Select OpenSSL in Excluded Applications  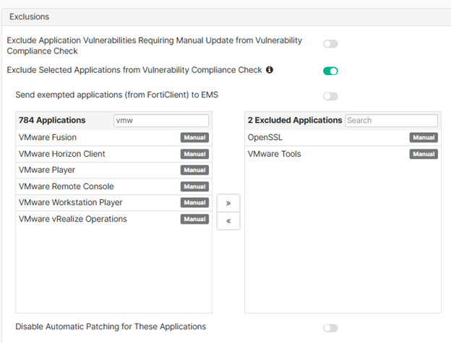[343, 137]
